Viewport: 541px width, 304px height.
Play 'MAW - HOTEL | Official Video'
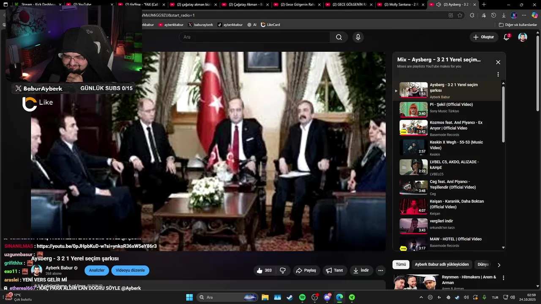click(x=448, y=244)
